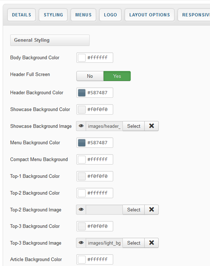Image resolution: width=210 pixels, height=266 pixels.
Task: Go to the Menus tab
Action: (x=84, y=15)
